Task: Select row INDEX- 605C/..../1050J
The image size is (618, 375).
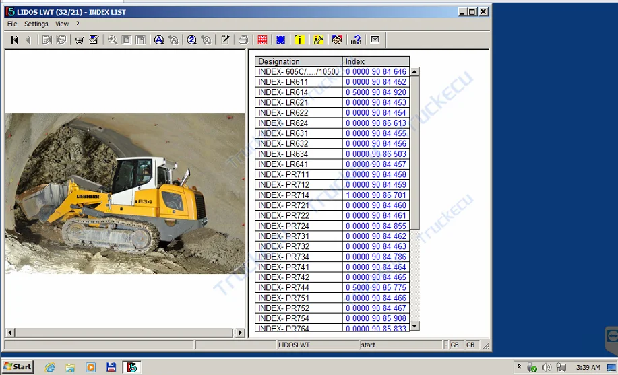Action: tap(299, 71)
